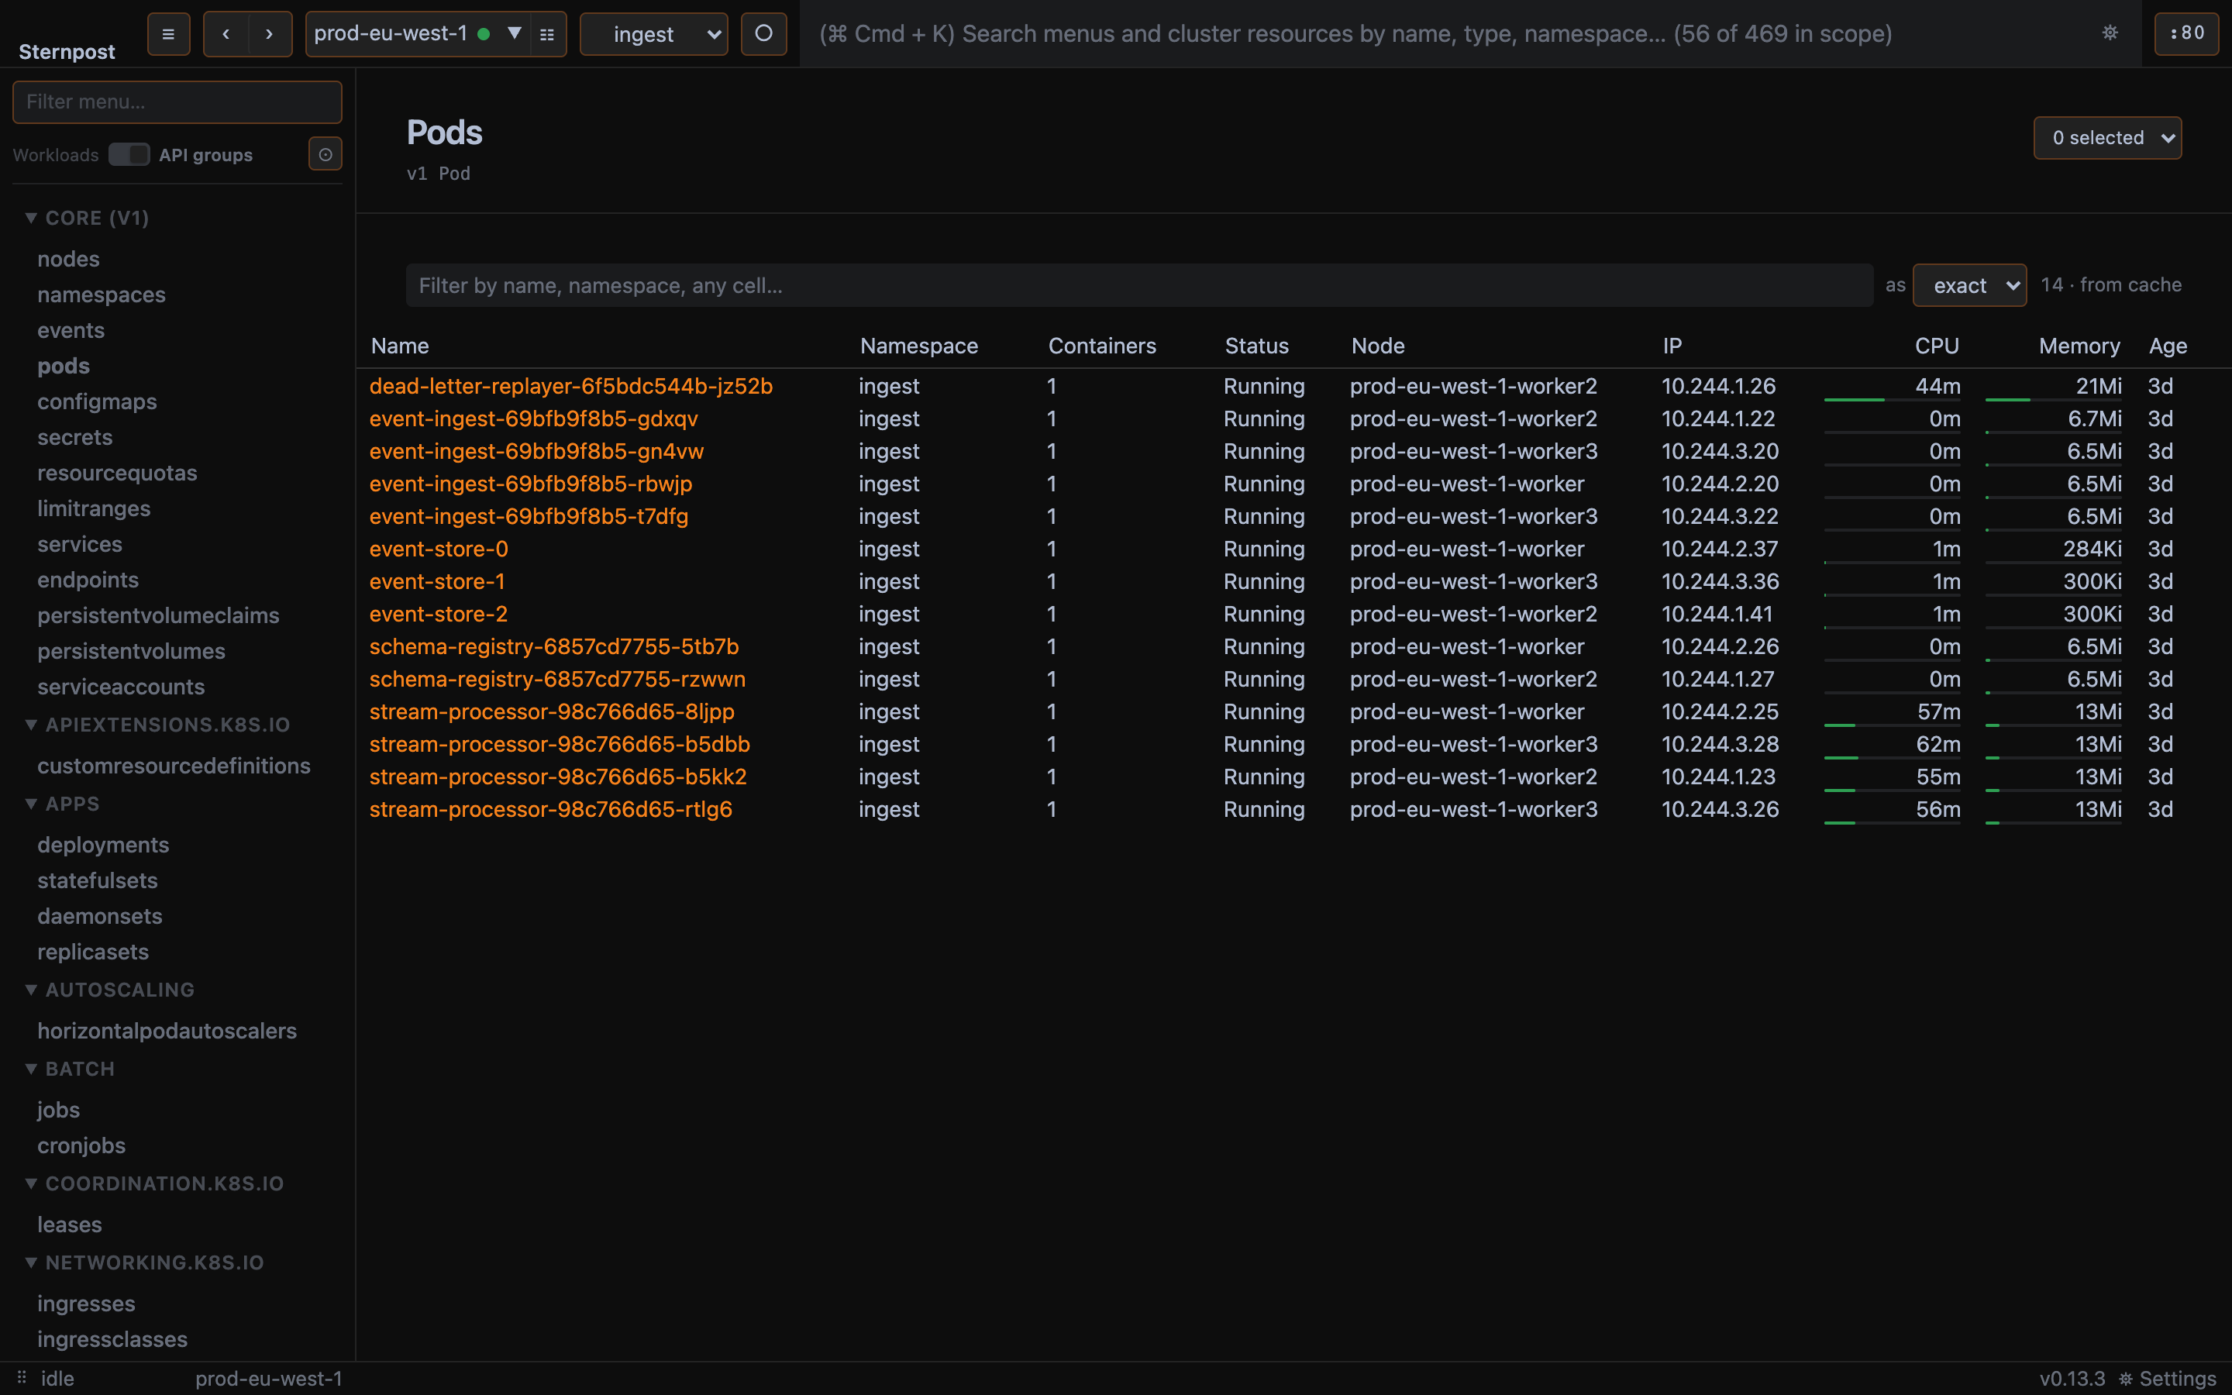Collapse the APIEXTENSIONS.K8S.IO group
The height and width of the screenshot is (1395, 2232).
pyautogui.click(x=158, y=725)
